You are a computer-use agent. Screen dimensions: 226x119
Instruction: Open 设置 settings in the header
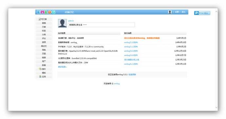coord(177,12)
